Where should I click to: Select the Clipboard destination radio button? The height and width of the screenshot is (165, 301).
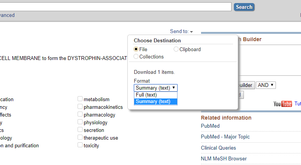176,49
